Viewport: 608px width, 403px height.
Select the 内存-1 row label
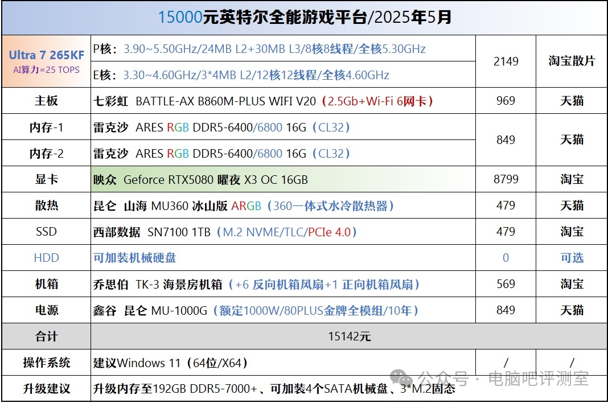coord(46,128)
